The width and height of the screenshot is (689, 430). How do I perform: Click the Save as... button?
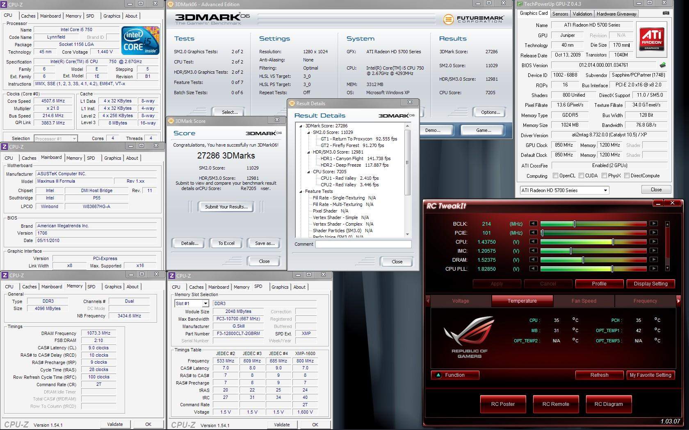pyautogui.click(x=264, y=243)
